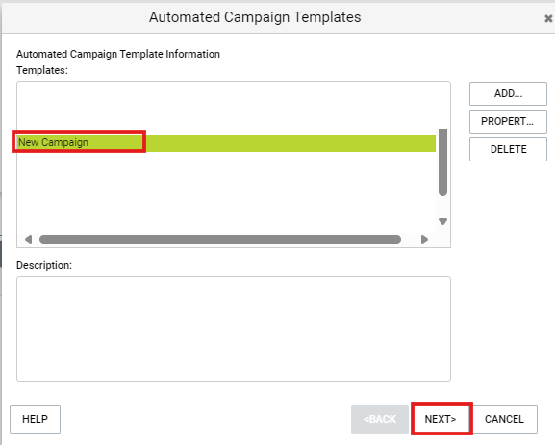Click the horizontal scrollbar thumb in Templates list

coord(220,240)
